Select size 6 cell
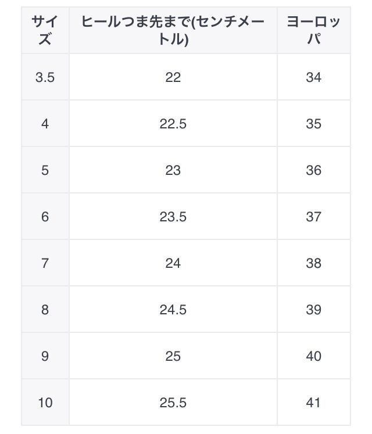Screen dimensions: 372x434 (45, 217)
